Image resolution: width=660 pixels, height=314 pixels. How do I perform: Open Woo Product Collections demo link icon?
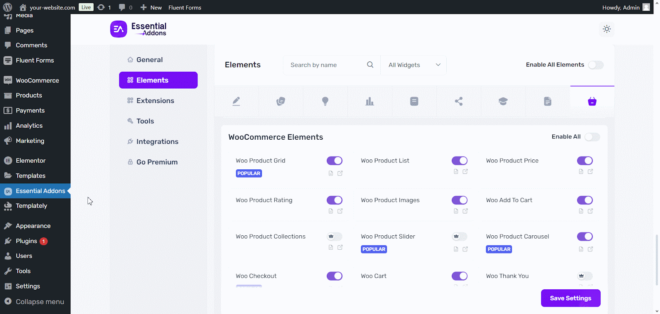click(340, 247)
